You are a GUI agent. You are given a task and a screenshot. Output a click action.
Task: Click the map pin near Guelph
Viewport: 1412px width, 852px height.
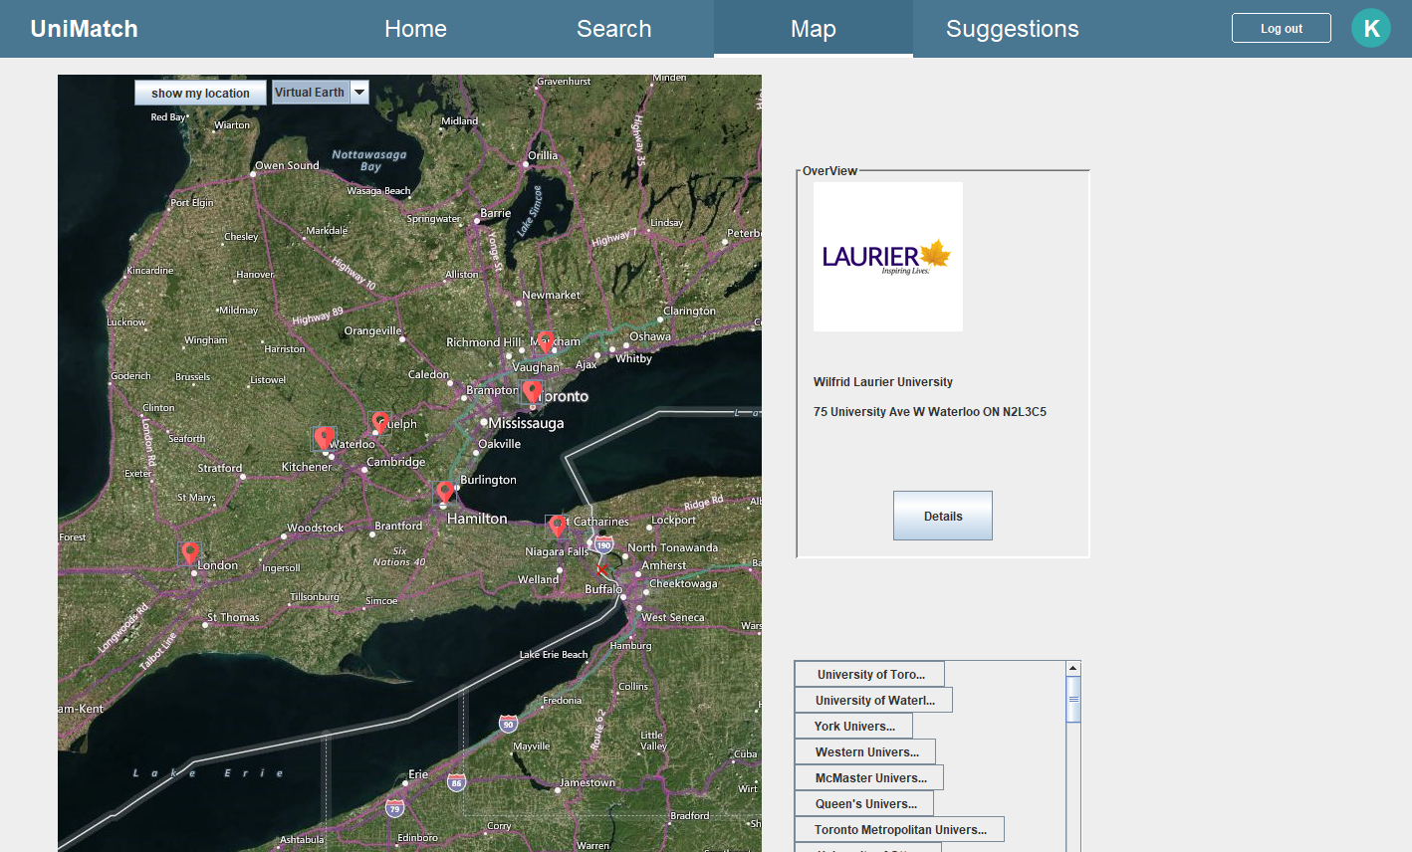380,422
